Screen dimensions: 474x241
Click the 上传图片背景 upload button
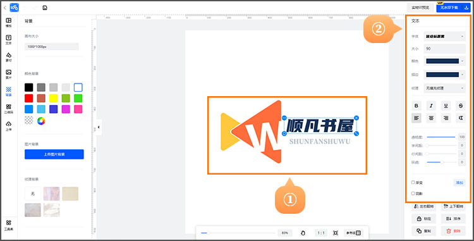pos(54,154)
